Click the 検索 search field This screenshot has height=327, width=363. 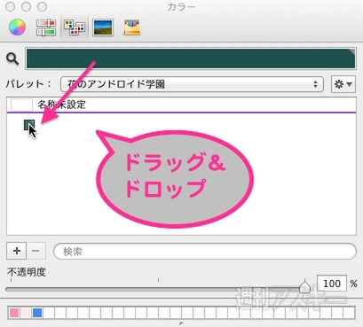click(x=205, y=252)
